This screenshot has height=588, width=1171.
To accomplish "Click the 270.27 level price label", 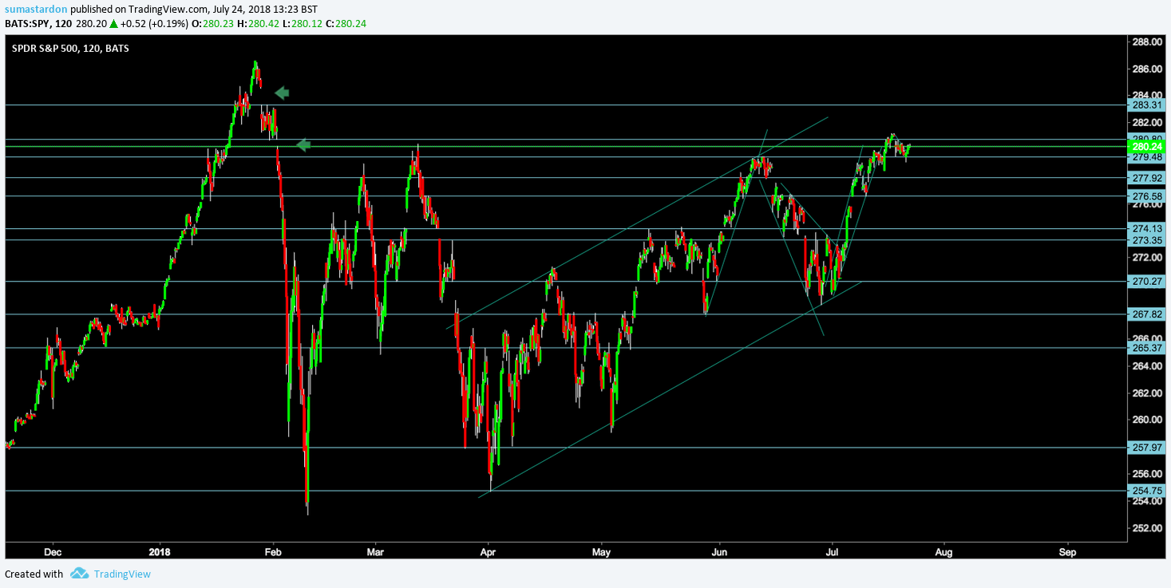I will tap(1145, 281).
